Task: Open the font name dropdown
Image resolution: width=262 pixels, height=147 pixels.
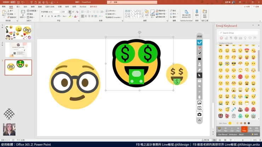Action: [x=60, y=12]
